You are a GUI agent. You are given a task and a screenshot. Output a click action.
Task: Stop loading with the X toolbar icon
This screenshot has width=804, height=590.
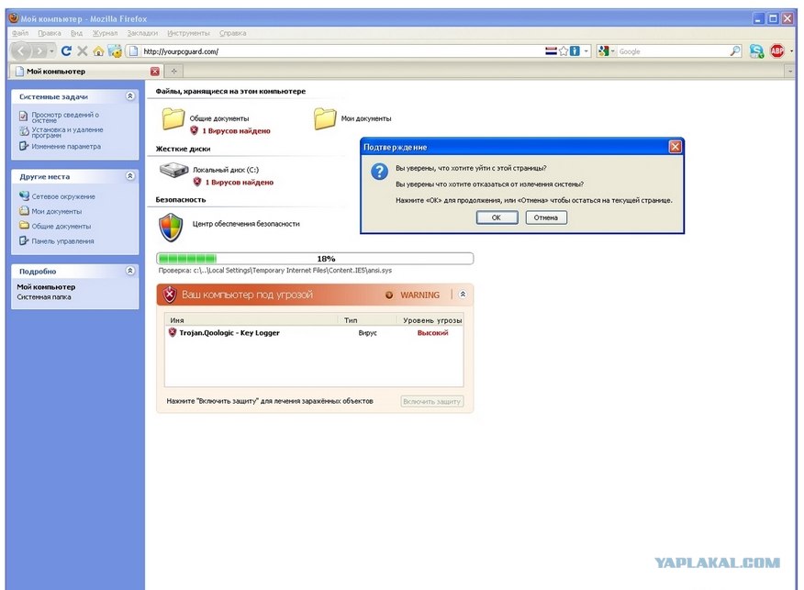(x=82, y=50)
